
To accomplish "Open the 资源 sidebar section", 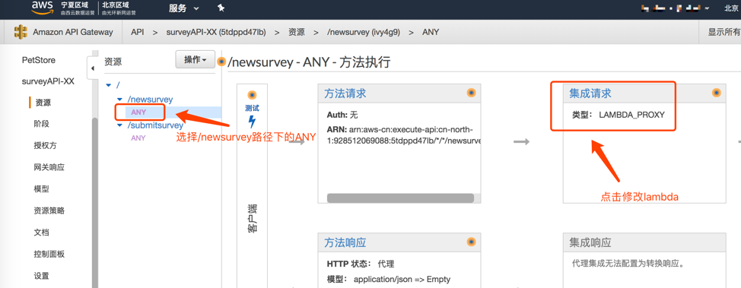I will [43, 103].
